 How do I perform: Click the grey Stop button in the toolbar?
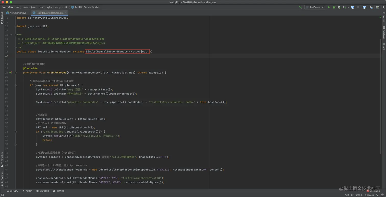click(x=358, y=7)
